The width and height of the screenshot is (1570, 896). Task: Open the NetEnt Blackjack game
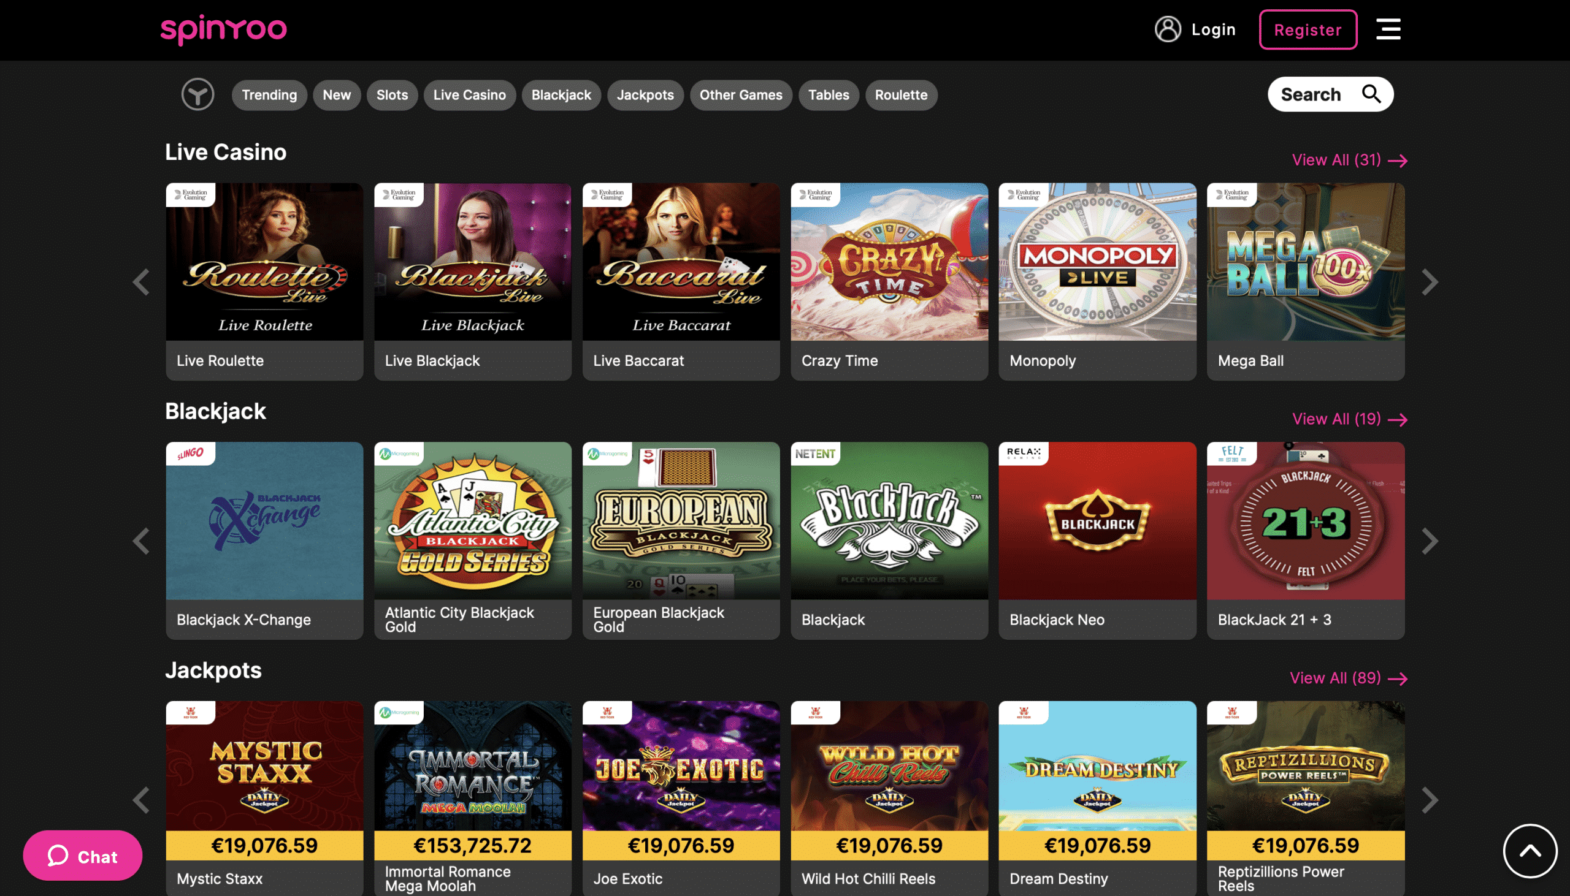point(889,541)
